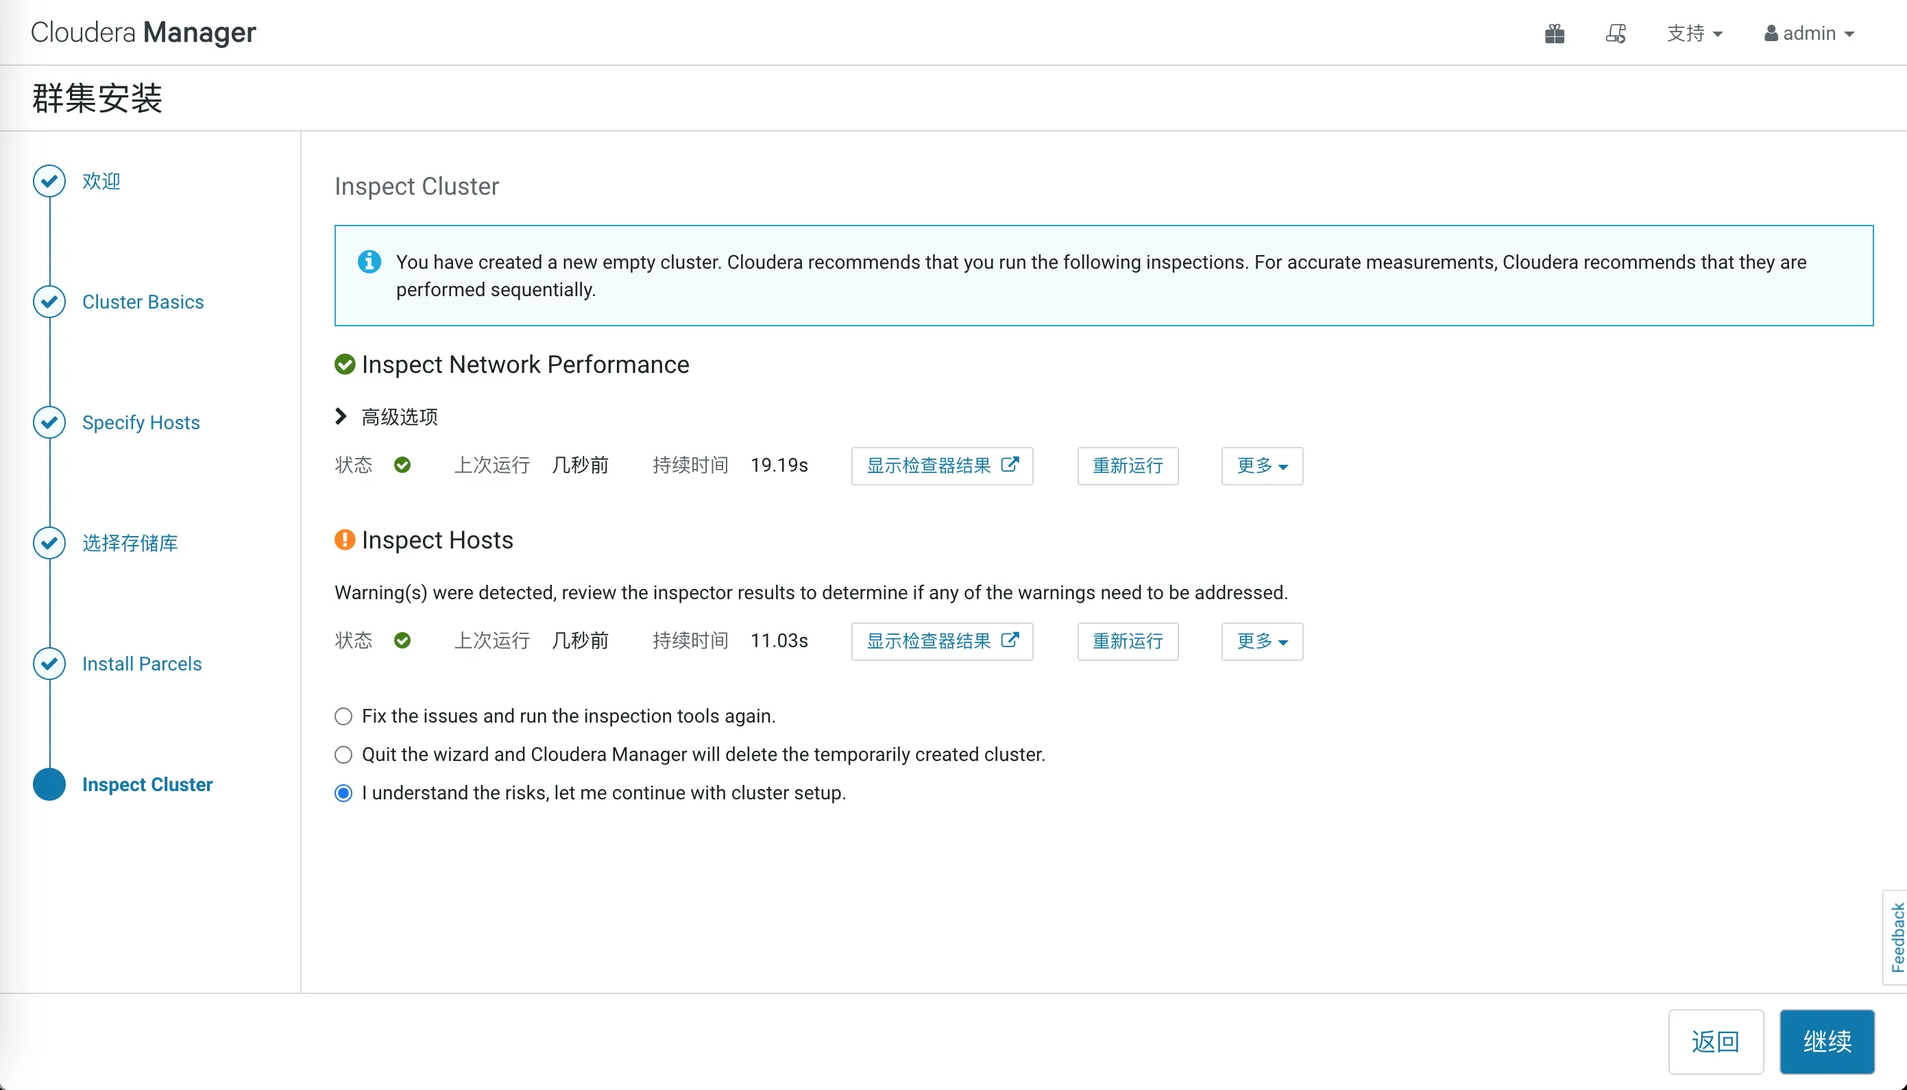Screen dimensions: 1907x1090
Task: Click the admin user avatar icon
Action: 1771,33
